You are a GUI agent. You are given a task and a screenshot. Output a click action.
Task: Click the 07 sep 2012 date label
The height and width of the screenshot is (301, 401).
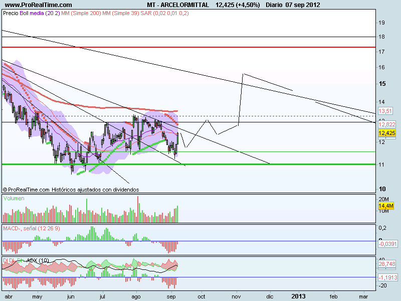(303, 5)
